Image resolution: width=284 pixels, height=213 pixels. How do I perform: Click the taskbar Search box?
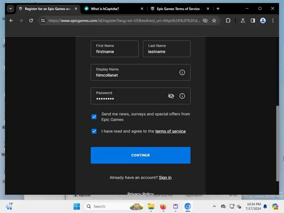coord(114,206)
